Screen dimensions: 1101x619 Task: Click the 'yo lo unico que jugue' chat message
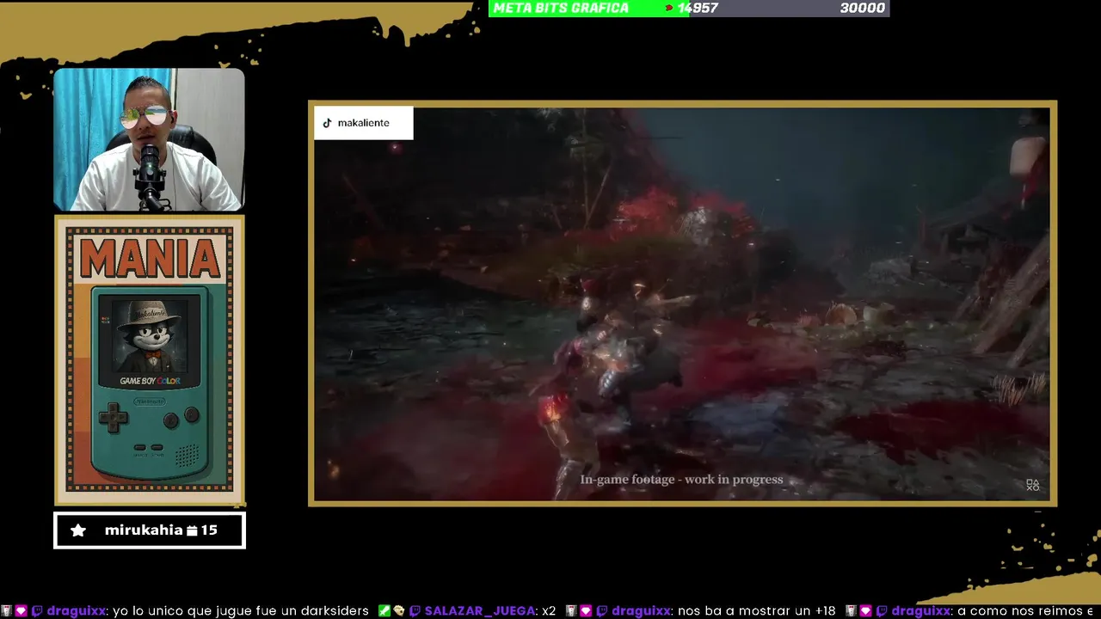240,610
